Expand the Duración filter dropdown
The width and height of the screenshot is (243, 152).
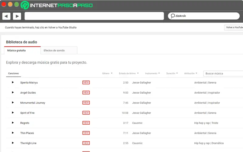click(x=172, y=73)
